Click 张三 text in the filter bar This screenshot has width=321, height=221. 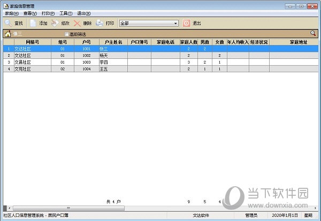(18, 34)
